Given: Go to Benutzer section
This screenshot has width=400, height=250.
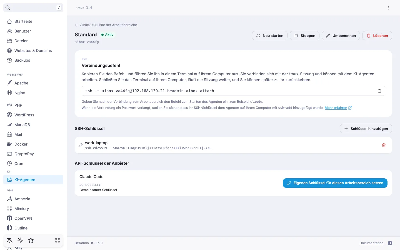Looking at the screenshot, I should 33,31.
